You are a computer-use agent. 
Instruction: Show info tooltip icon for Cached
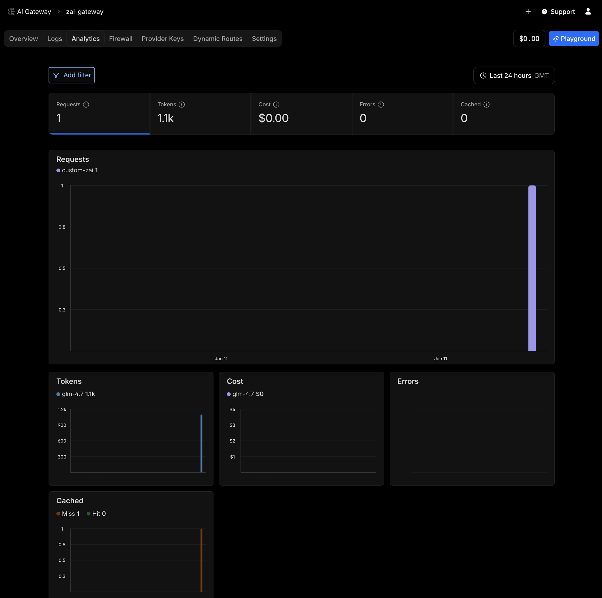click(x=486, y=104)
